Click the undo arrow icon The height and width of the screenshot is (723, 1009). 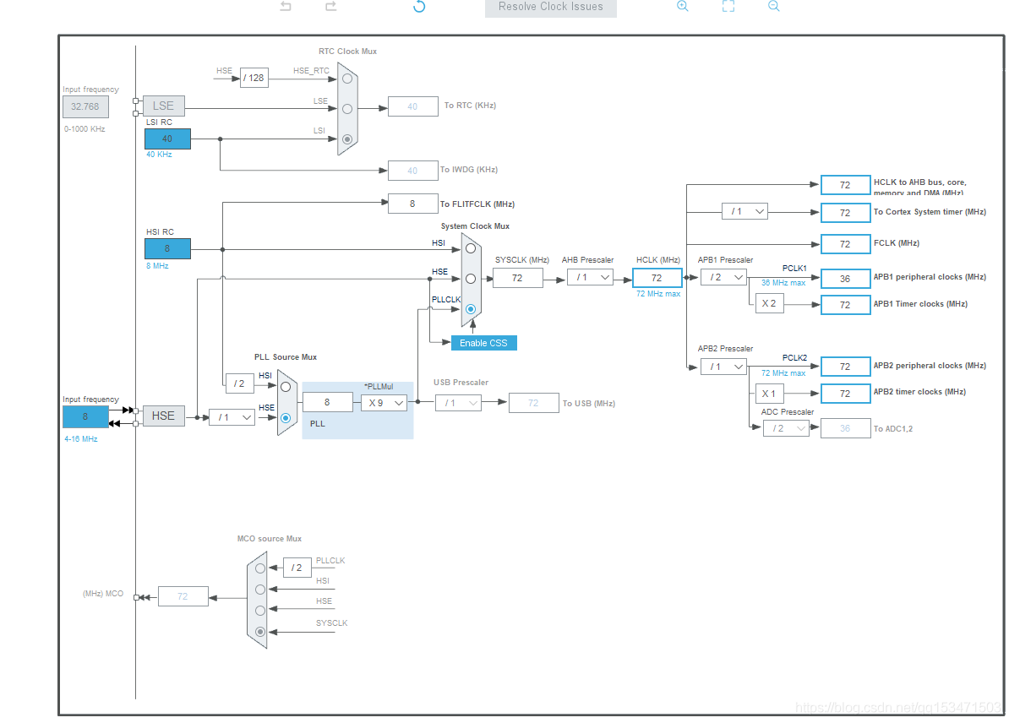(286, 7)
